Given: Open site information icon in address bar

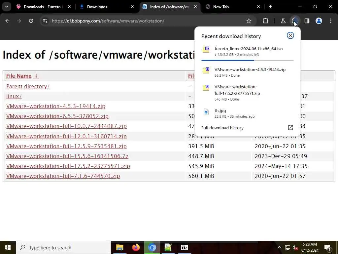Looking at the screenshot, I should (45, 21).
